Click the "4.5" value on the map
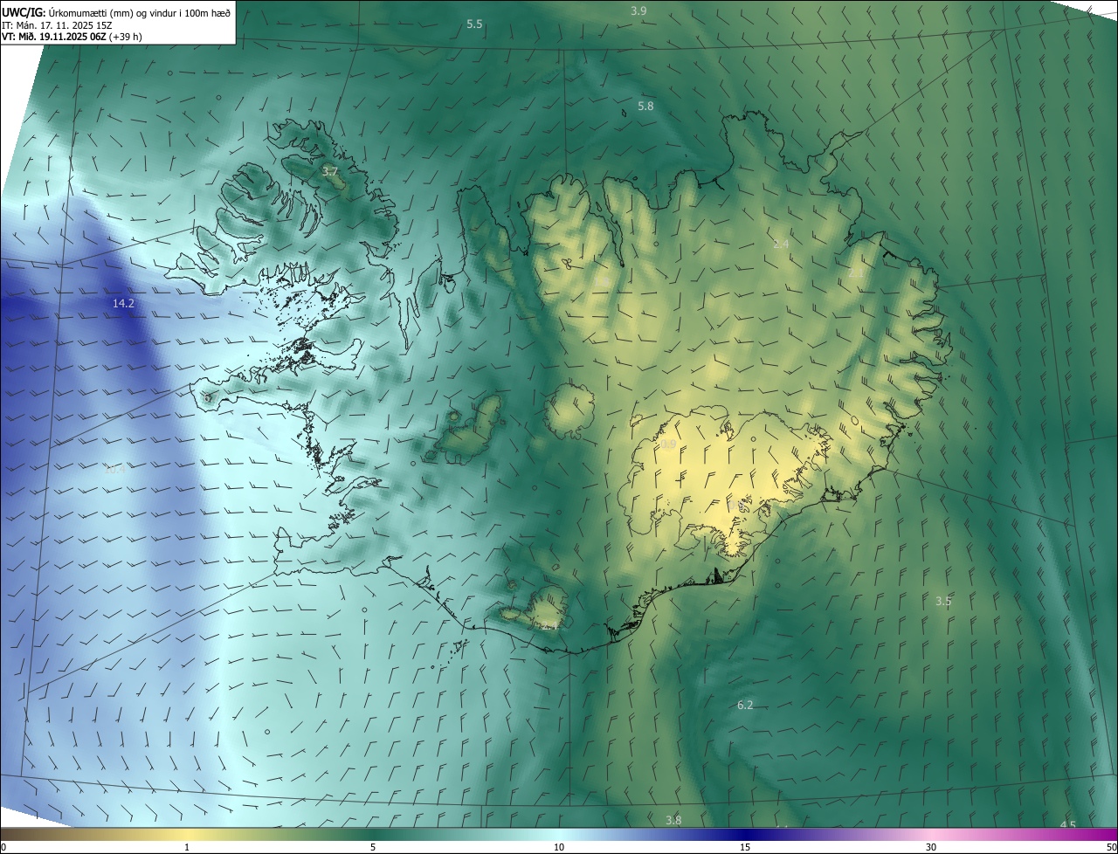Viewport: 1118px width, 854px height. [1068, 825]
